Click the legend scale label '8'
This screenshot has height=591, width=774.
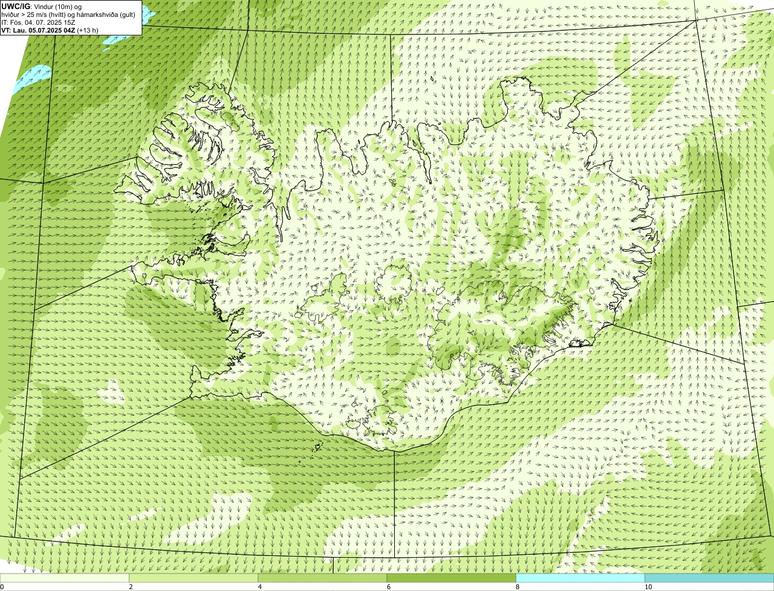pyautogui.click(x=517, y=587)
